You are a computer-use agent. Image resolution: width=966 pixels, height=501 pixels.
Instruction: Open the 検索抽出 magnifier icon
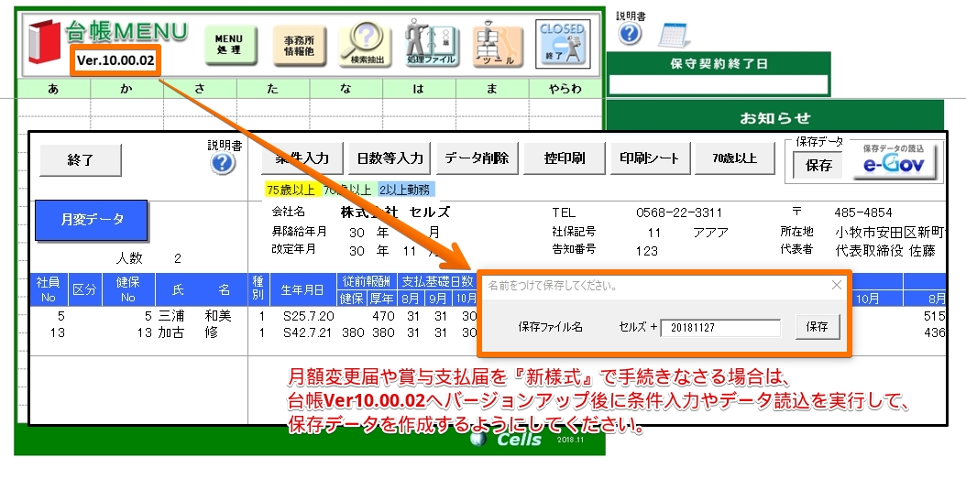click(x=366, y=44)
